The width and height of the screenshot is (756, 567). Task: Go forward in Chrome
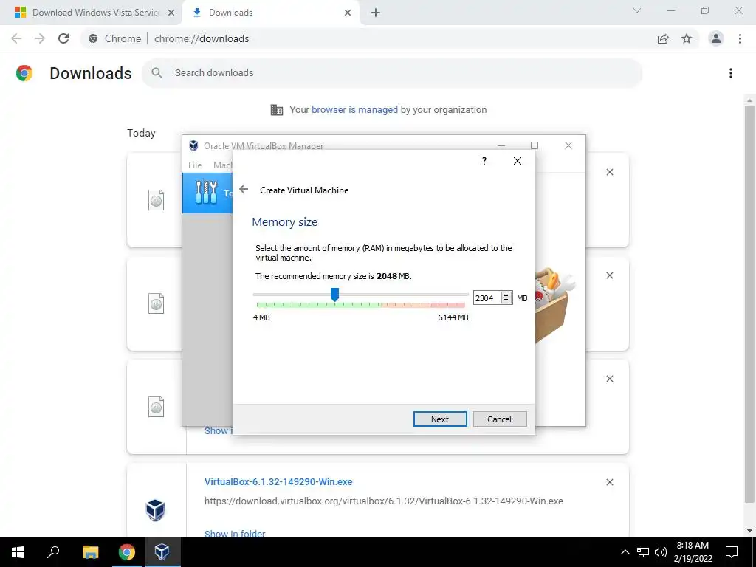pyautogui.click(x=40, y=38)
